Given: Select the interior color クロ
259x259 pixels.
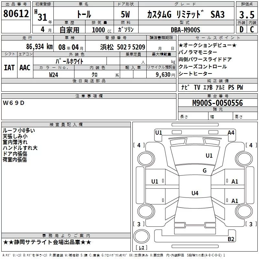Looking at the screenshot, I should 95,75.
